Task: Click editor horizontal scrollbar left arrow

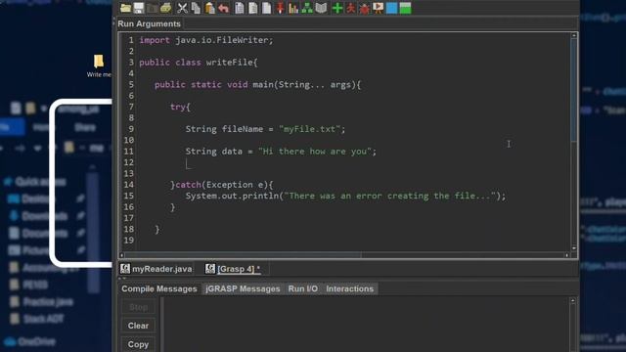Action: pyautogui.click(x=121, y=255)
